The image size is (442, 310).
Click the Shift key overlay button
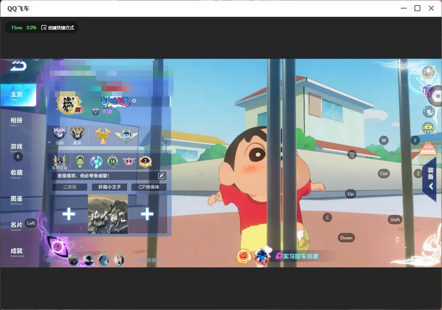pyautogui.click(x=395, y=220)
